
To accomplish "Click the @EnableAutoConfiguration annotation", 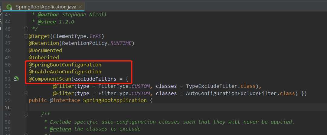I will 65,72.
